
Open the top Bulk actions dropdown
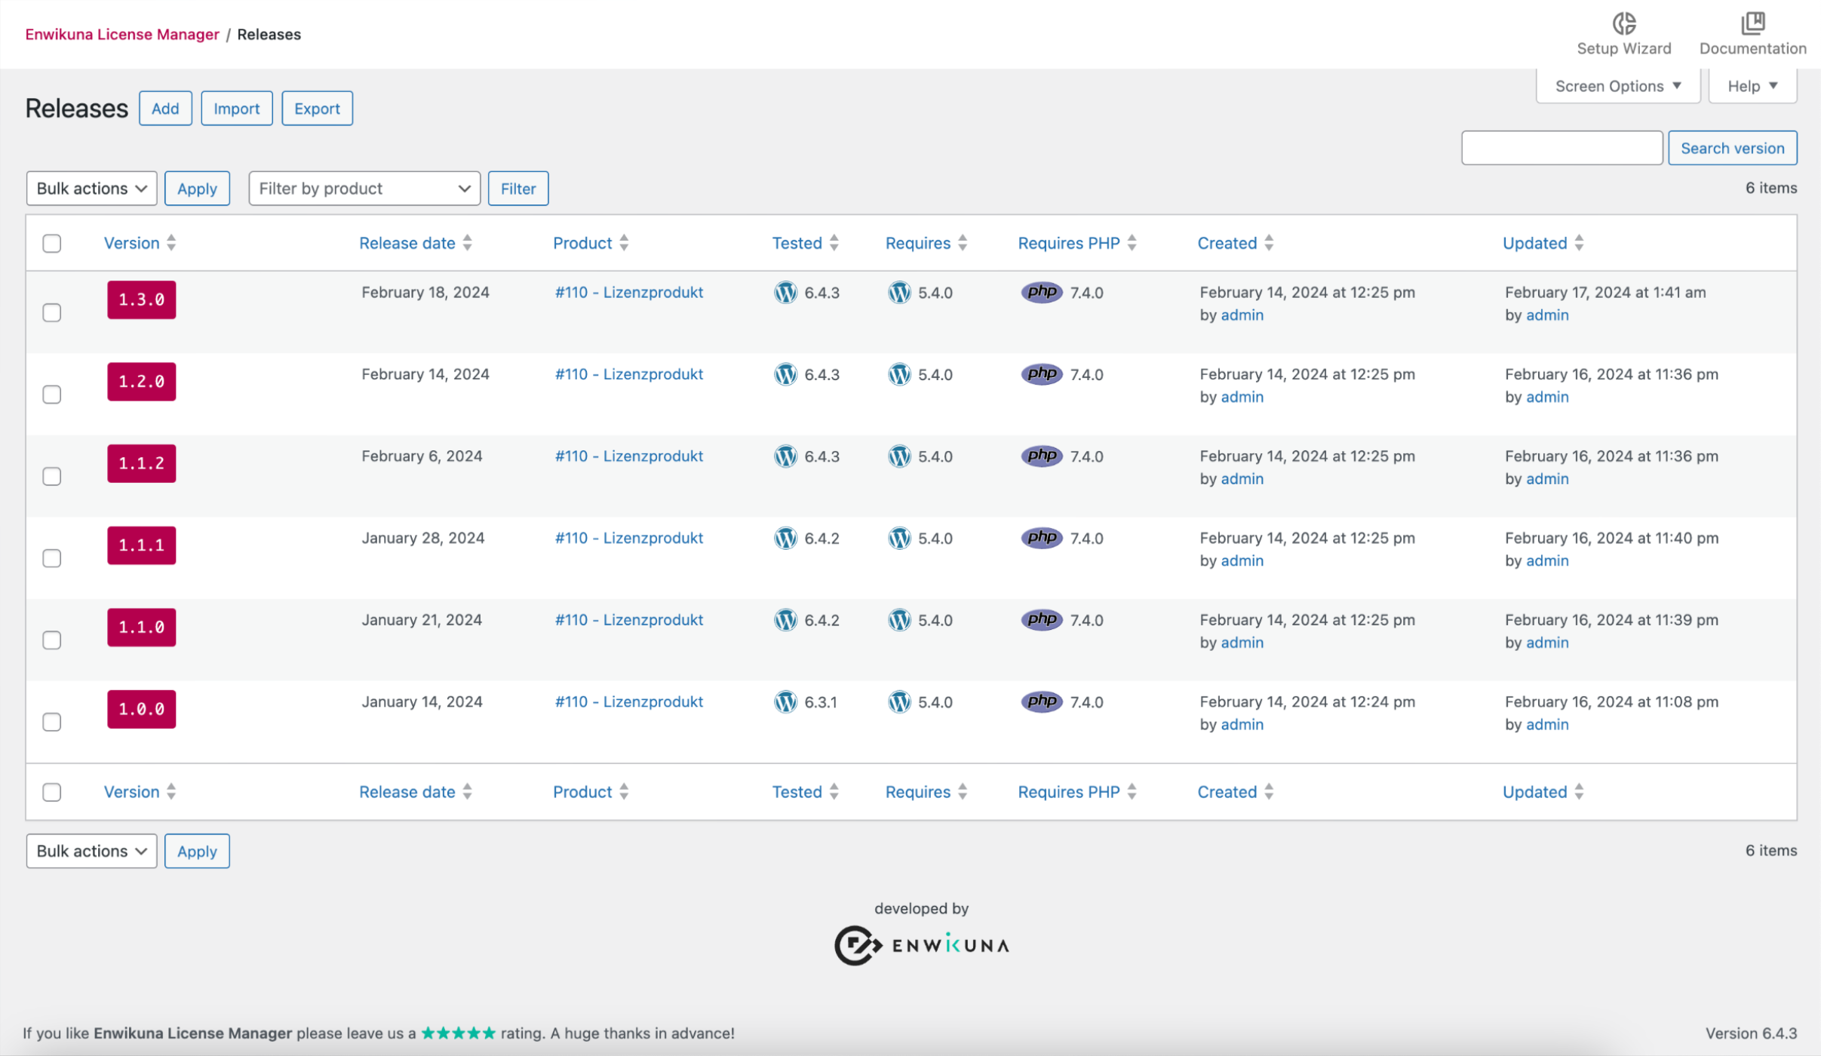pos(91,189)
